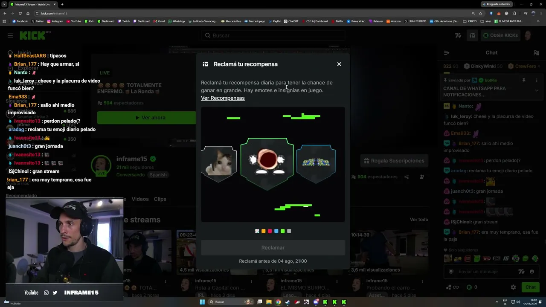Bookmark this page with star icon
The width and height of the screenshot is (546, 307).
[480, 13]
